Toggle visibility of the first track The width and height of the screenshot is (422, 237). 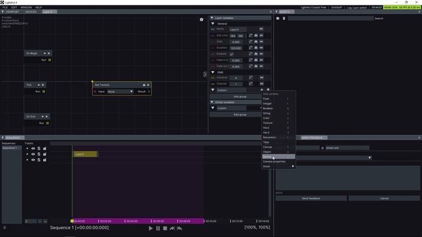(33, 148)
